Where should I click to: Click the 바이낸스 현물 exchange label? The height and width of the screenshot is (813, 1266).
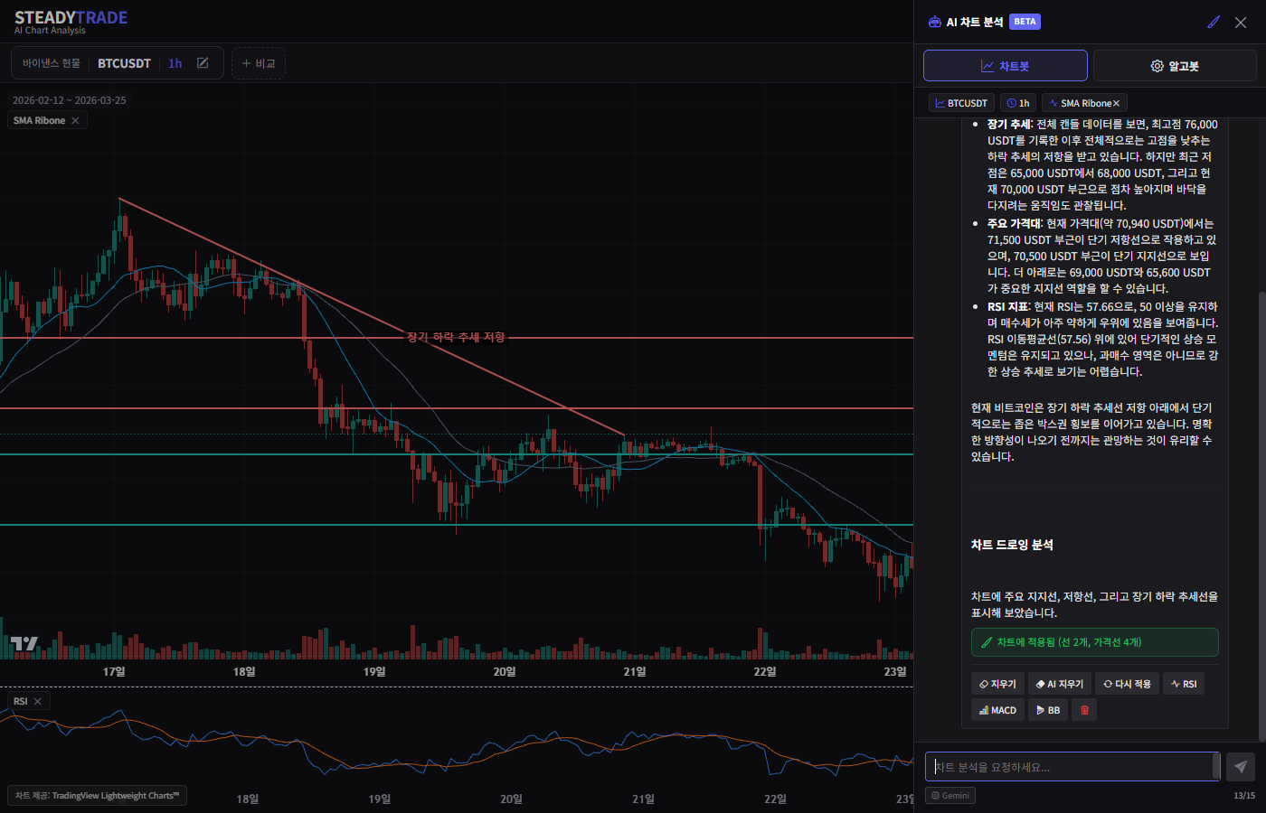(x=52, y=63)
